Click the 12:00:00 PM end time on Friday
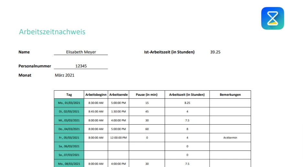The height and width of the screenshot is (167, 303). pos(118,138)
